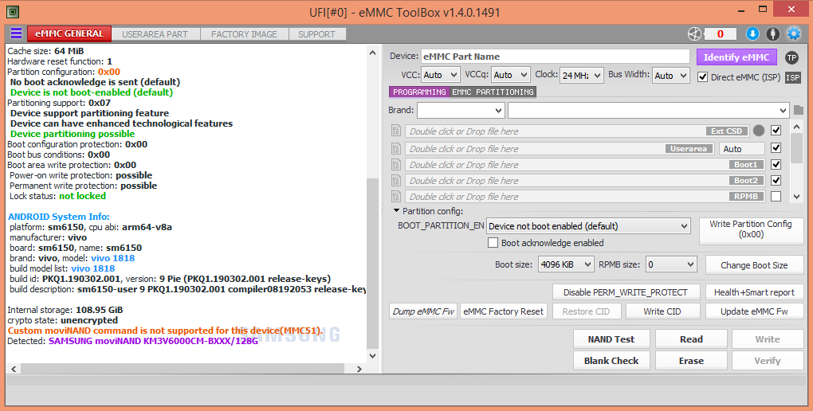
Task: Click log horizontal scroll right arrow
Action: click(359, 369)
